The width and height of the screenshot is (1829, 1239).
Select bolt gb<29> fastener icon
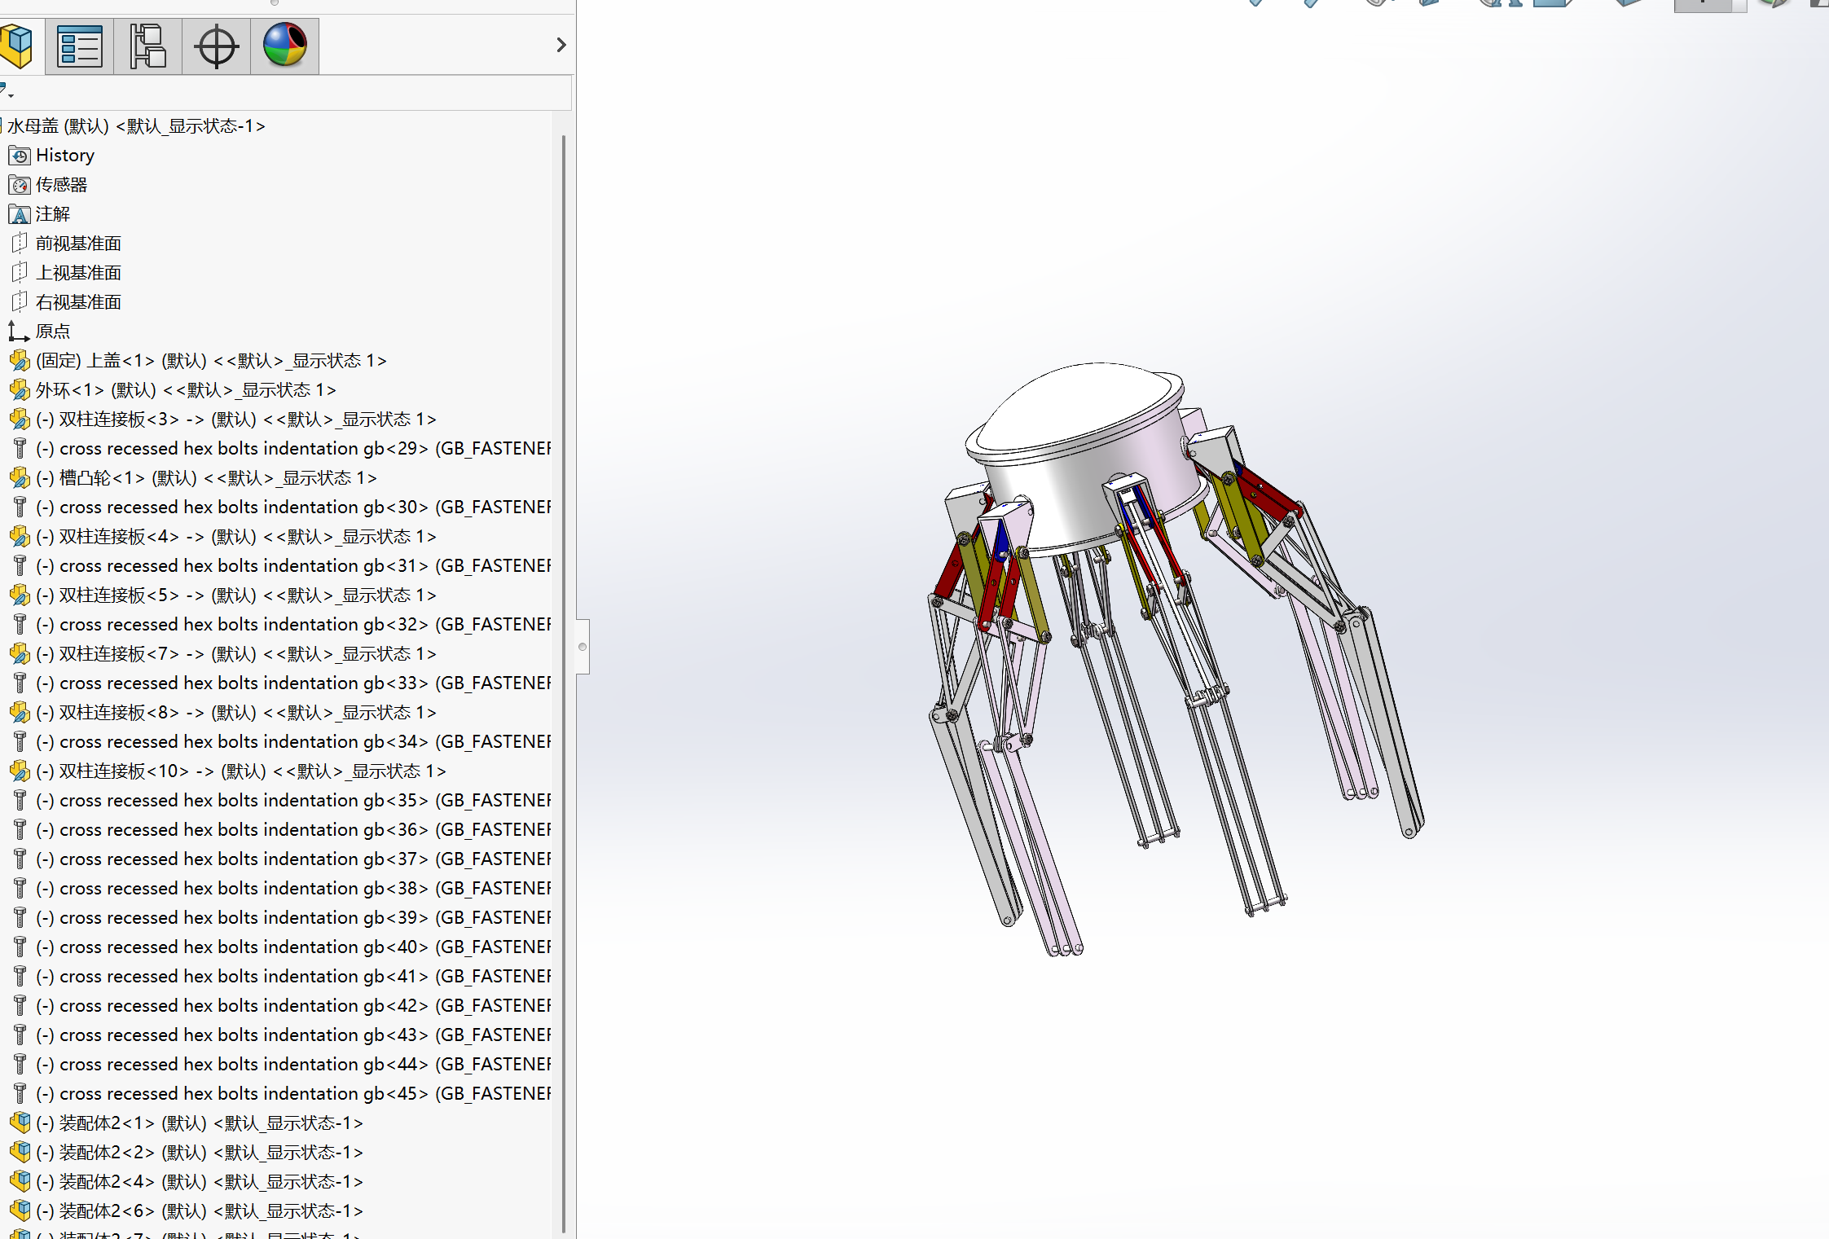tap(20, 449)
